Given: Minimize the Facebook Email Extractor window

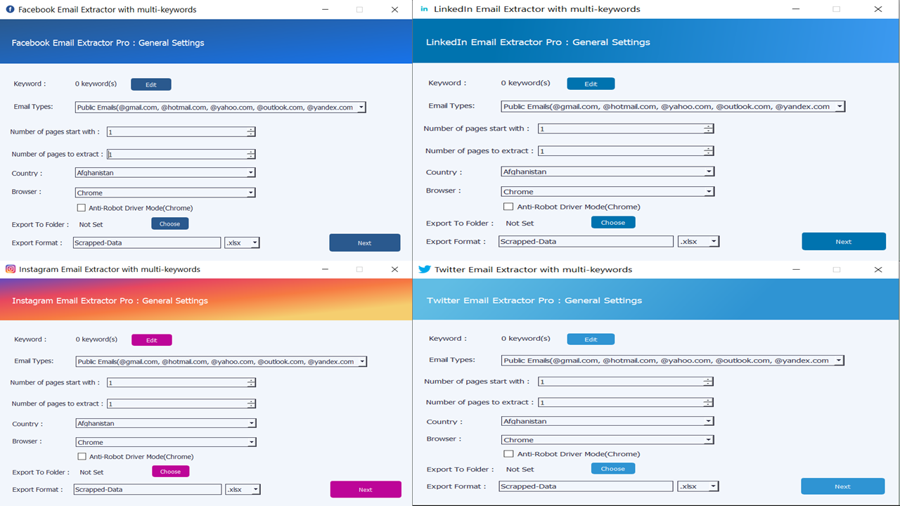Looking at the screenshot, I should [326, 10].
